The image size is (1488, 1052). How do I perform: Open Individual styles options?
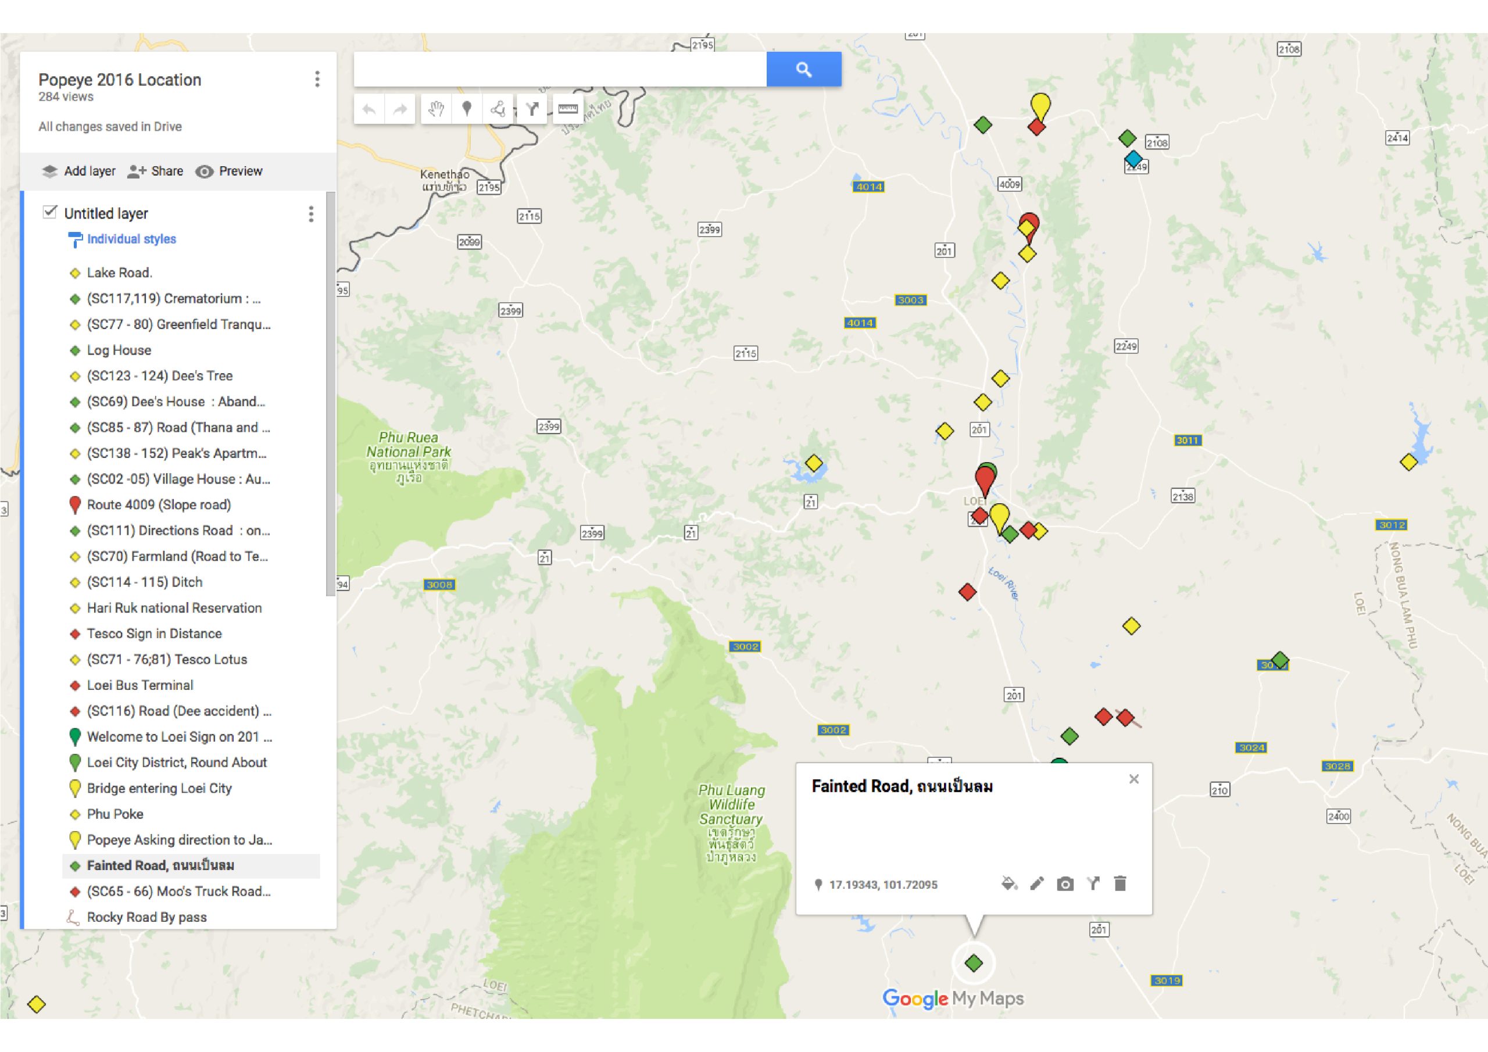[x=131, y=239]
